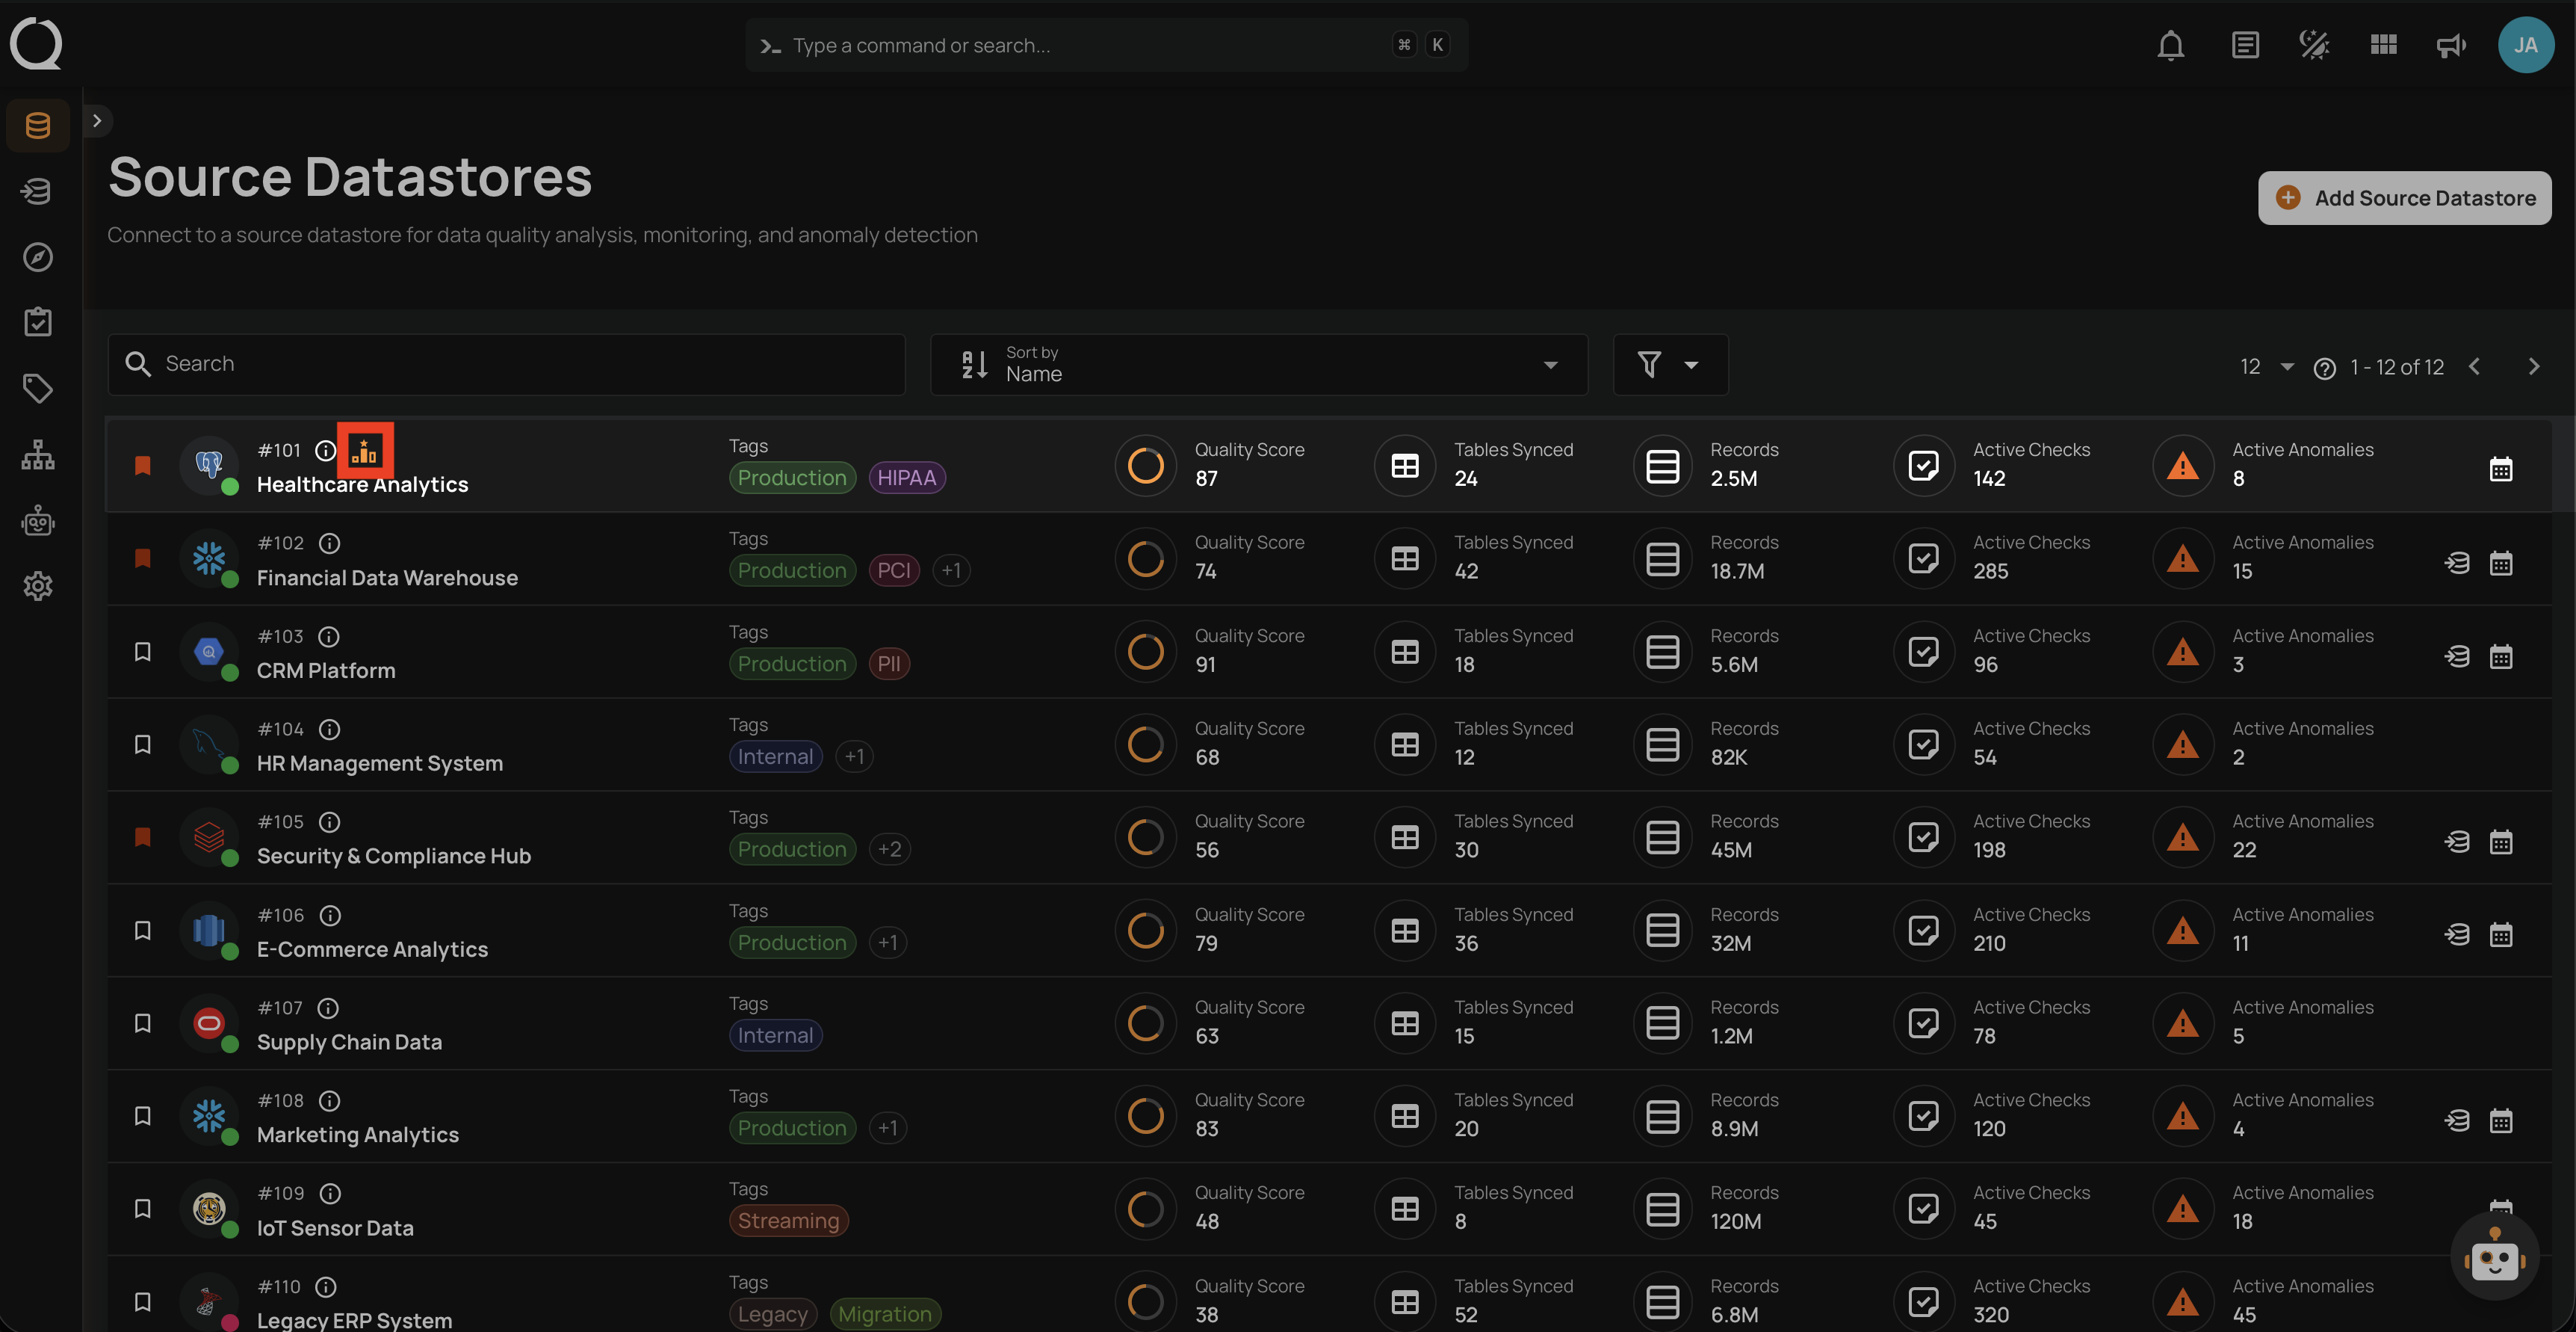Open the chatbot assistant icon at bottom right
Screen dimensions: 2576x1332
(x=2494, y=1258)
